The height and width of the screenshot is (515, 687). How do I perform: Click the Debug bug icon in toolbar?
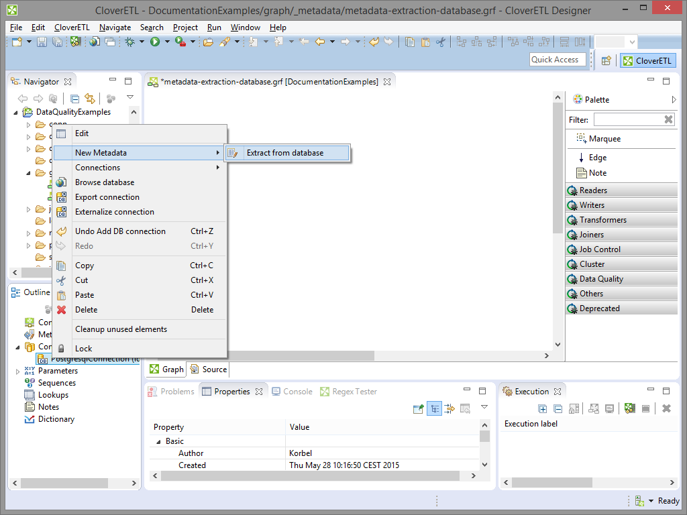click(x=129, y=42)
